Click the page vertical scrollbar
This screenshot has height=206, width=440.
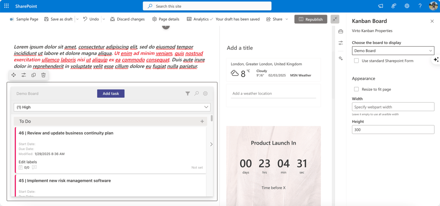pyautogui.click(x=333, y=62)
